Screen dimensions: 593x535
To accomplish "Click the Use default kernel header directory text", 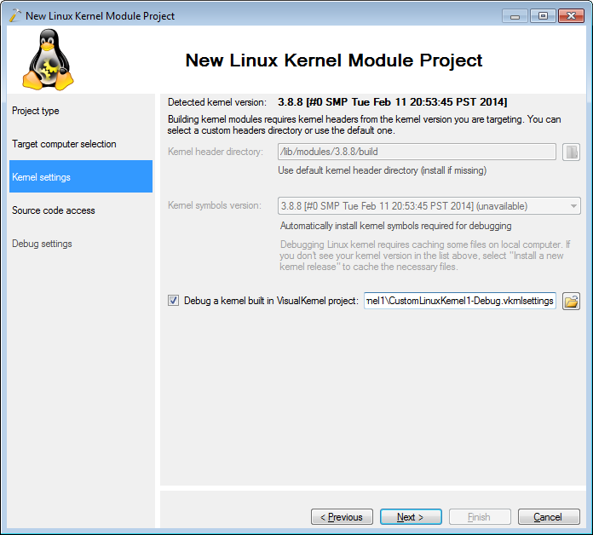I will pyautogui.click(x=382, y=170).
